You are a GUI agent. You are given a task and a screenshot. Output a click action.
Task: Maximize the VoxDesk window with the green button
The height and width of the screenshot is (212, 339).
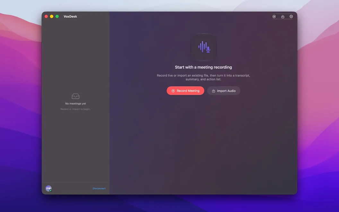point(57,16)
